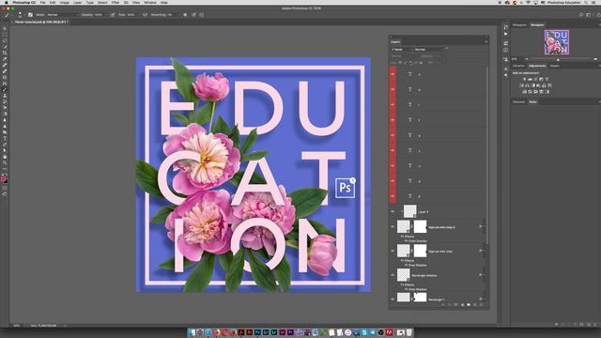Select the Lasso tool
The height and width of the screenshot is (338, 601).
pos(5,40)
